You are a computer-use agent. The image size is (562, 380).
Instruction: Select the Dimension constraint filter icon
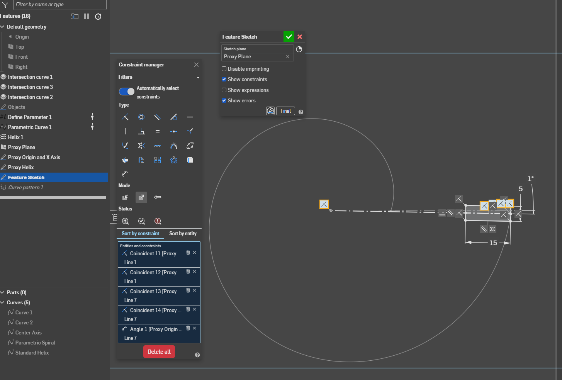coord(125,174)
